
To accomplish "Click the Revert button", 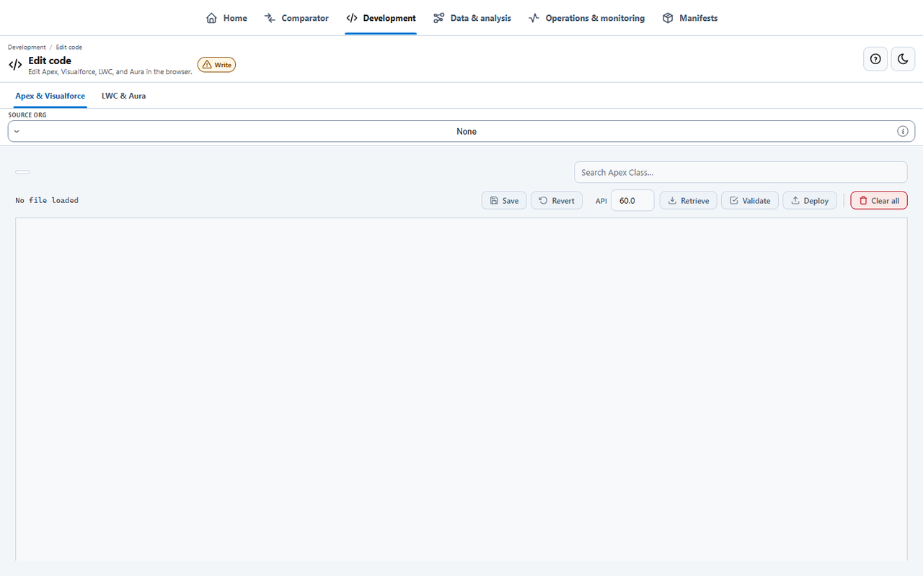I will (x=557, y=200).
